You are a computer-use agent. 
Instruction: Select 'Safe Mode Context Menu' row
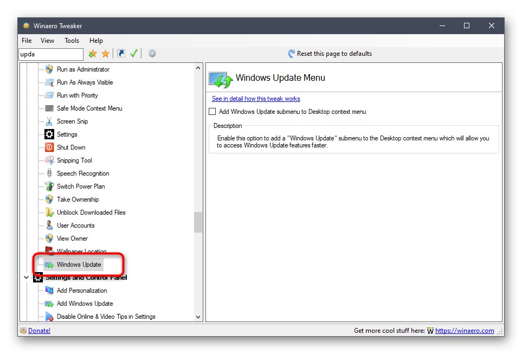[89, 108]
